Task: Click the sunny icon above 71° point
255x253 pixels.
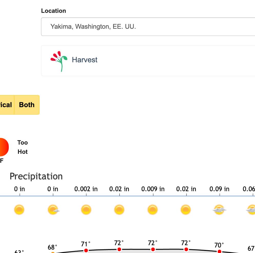Action: (86, 210)
